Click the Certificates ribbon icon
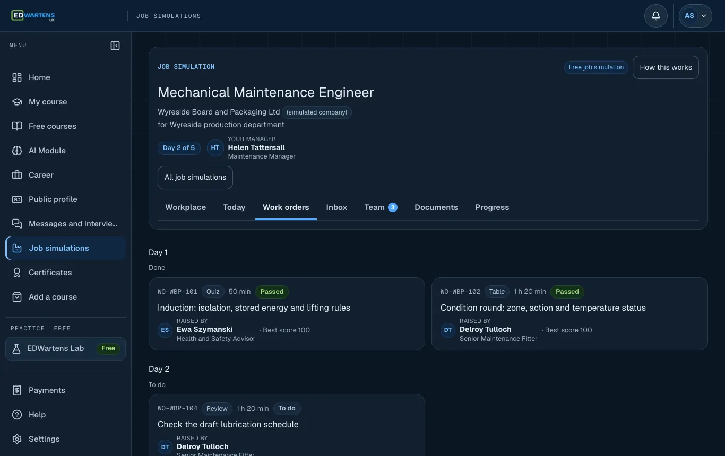Image resolution: width=725 pixels, height=456 pixels. click(17, 273)
